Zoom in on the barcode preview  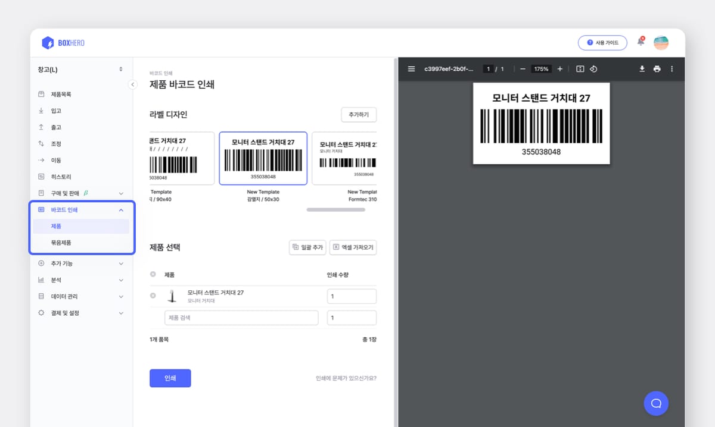pyautogui.click(x=559, y=69)
